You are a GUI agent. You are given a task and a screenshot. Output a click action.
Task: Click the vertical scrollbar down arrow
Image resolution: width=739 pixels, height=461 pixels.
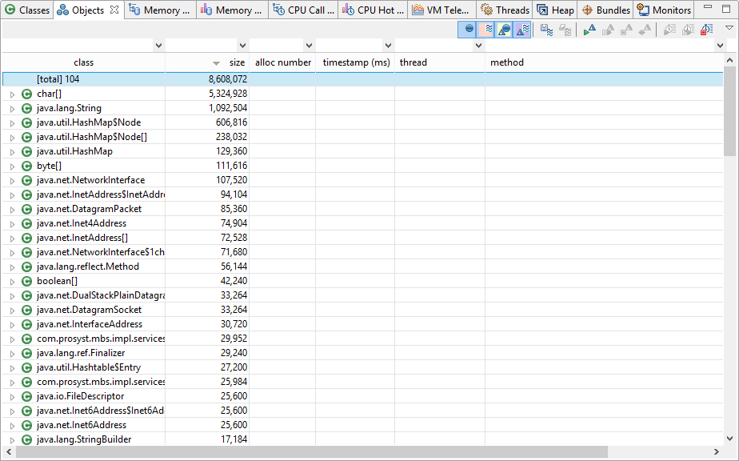pyautogui.click(x=729, y=438)
